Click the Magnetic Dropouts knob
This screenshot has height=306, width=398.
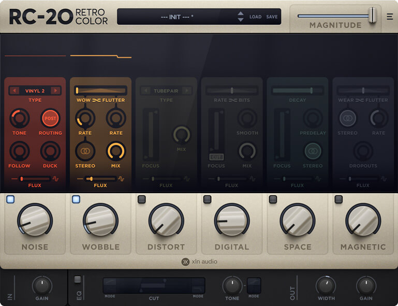363,151
